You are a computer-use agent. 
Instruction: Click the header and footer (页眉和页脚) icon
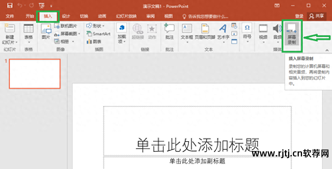pyautogui.click(x=205, y=32)
